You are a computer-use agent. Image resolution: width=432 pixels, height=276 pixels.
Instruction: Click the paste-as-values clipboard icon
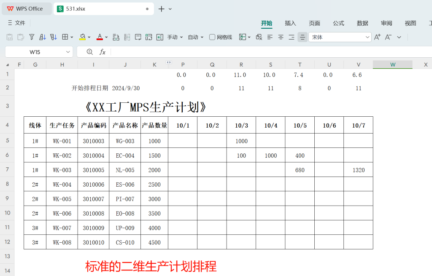10,37
